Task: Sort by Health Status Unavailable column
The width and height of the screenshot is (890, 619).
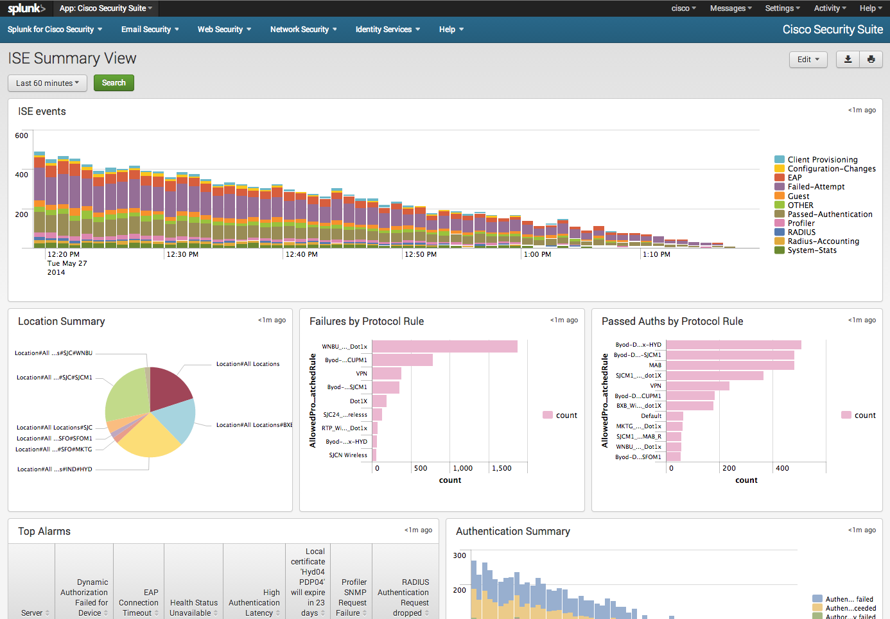Action: tap(193, 607)
